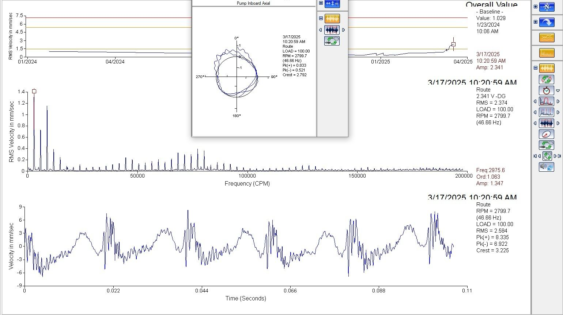The image size is (563, 315).
Task: Click the green swap arrows with red markers icon
Action: click(547, 79)
